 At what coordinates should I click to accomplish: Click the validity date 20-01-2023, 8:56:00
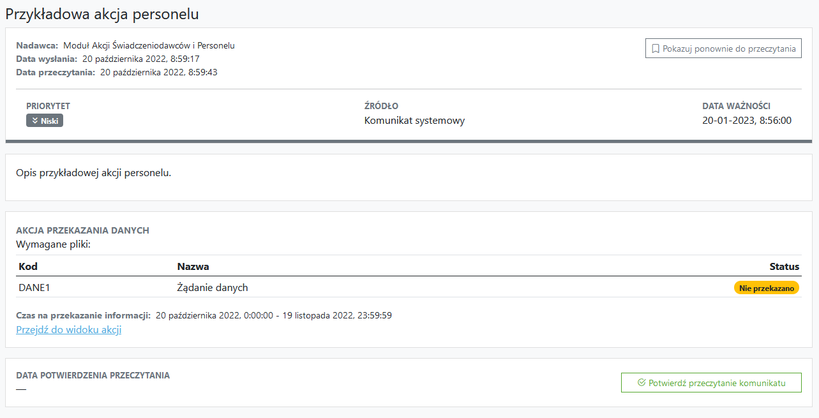747,121
